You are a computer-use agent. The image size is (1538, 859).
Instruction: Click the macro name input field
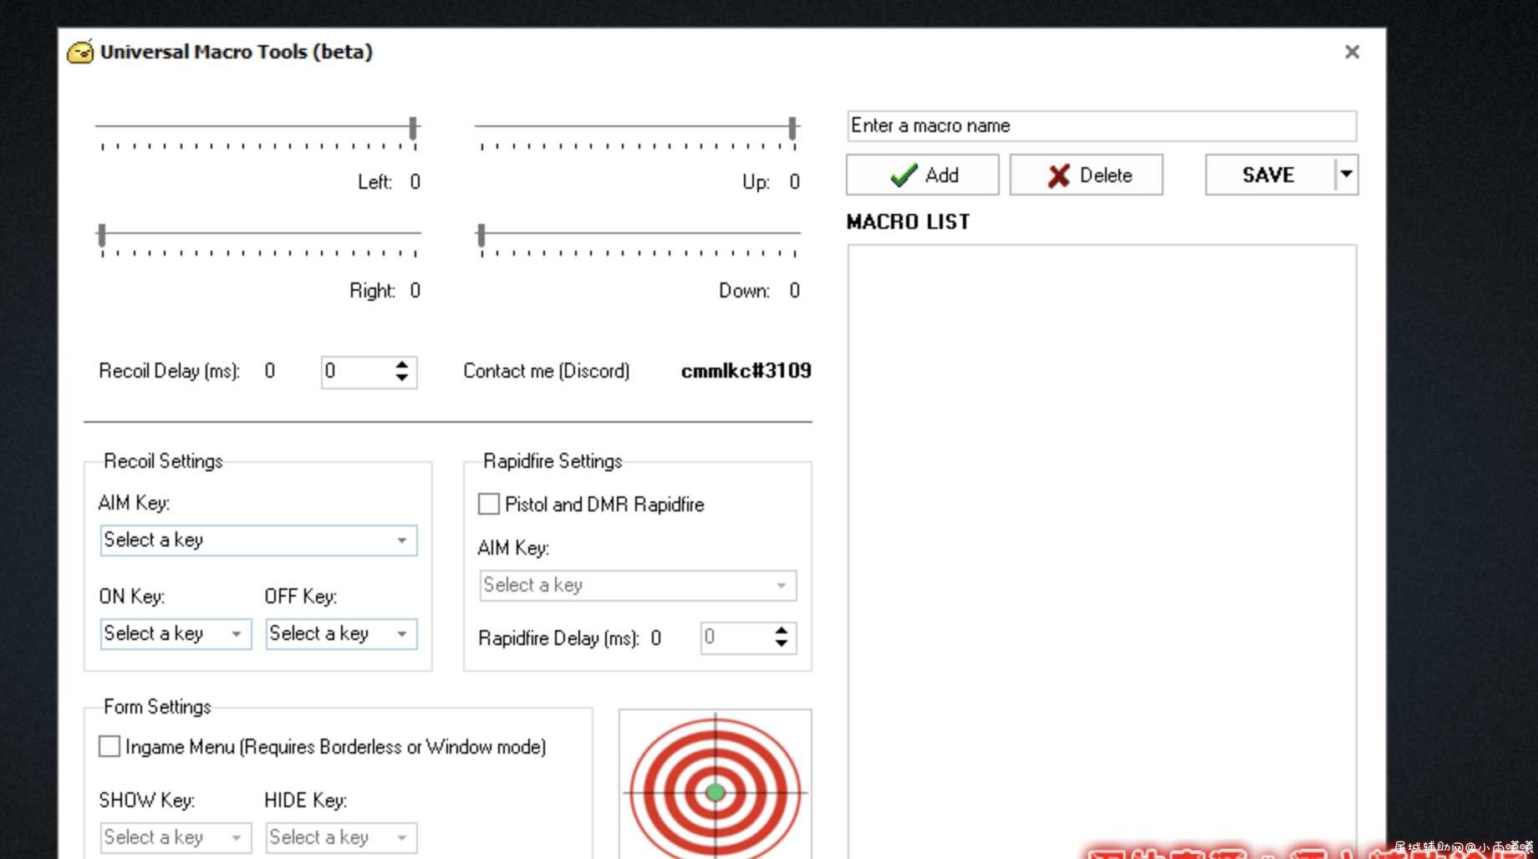pos(1102,126)
